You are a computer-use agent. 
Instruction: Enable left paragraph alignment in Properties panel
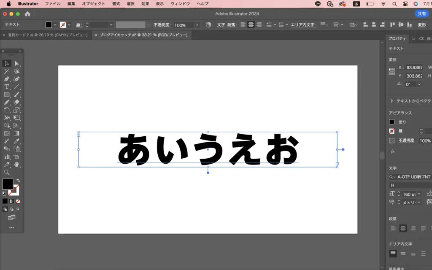coord(393,228)
